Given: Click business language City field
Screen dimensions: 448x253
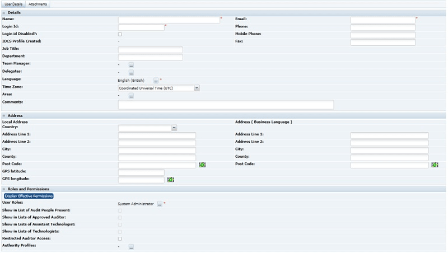Looking at the screenshot, I should (x=389, y=150).
